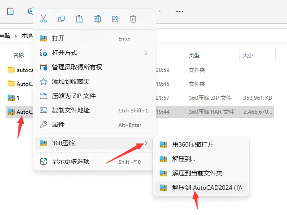This screenshot has height=215, width=287.
Task: Select 复制文件地址 menu entry
Action: (x=95, y=110)
